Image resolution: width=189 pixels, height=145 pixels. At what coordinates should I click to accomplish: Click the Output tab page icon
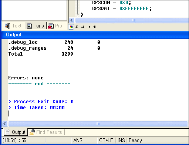point(7,132)
